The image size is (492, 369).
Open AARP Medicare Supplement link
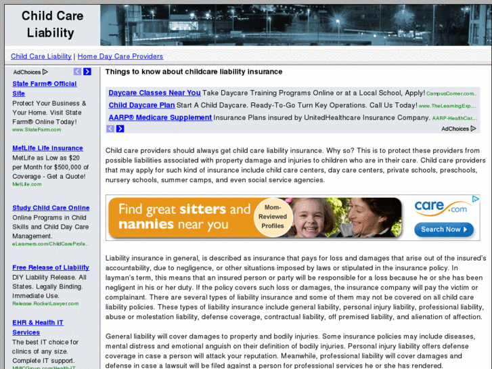160,117
